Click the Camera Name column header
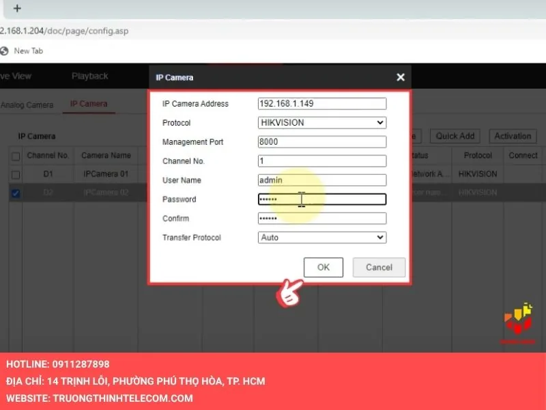 tap(106, 156)
